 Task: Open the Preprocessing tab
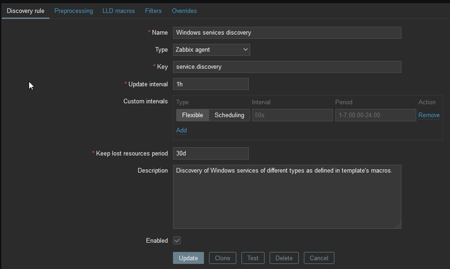coord(74,11)
